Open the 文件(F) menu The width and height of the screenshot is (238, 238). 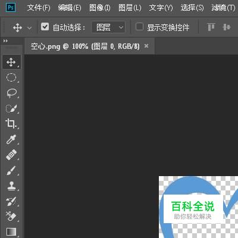[x=39, y=8]
